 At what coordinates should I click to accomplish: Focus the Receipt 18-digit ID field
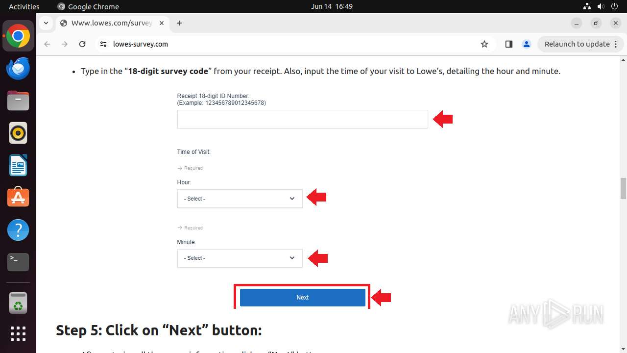(x=302, y=119)
